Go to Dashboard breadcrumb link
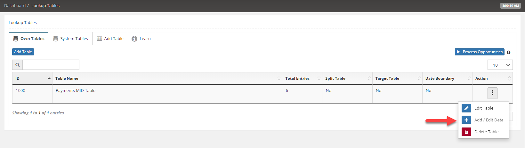 [x=15, y=6]
